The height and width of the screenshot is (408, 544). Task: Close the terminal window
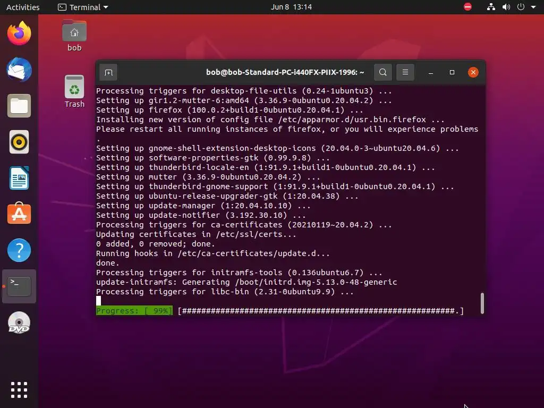click(473, 72)
